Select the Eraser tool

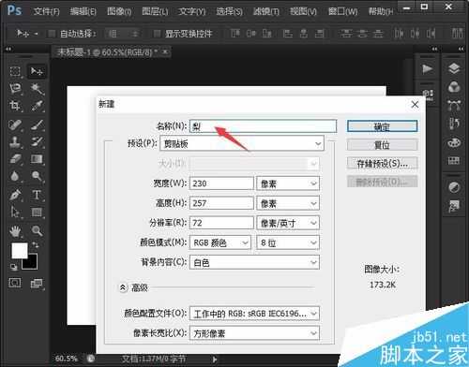15,159
